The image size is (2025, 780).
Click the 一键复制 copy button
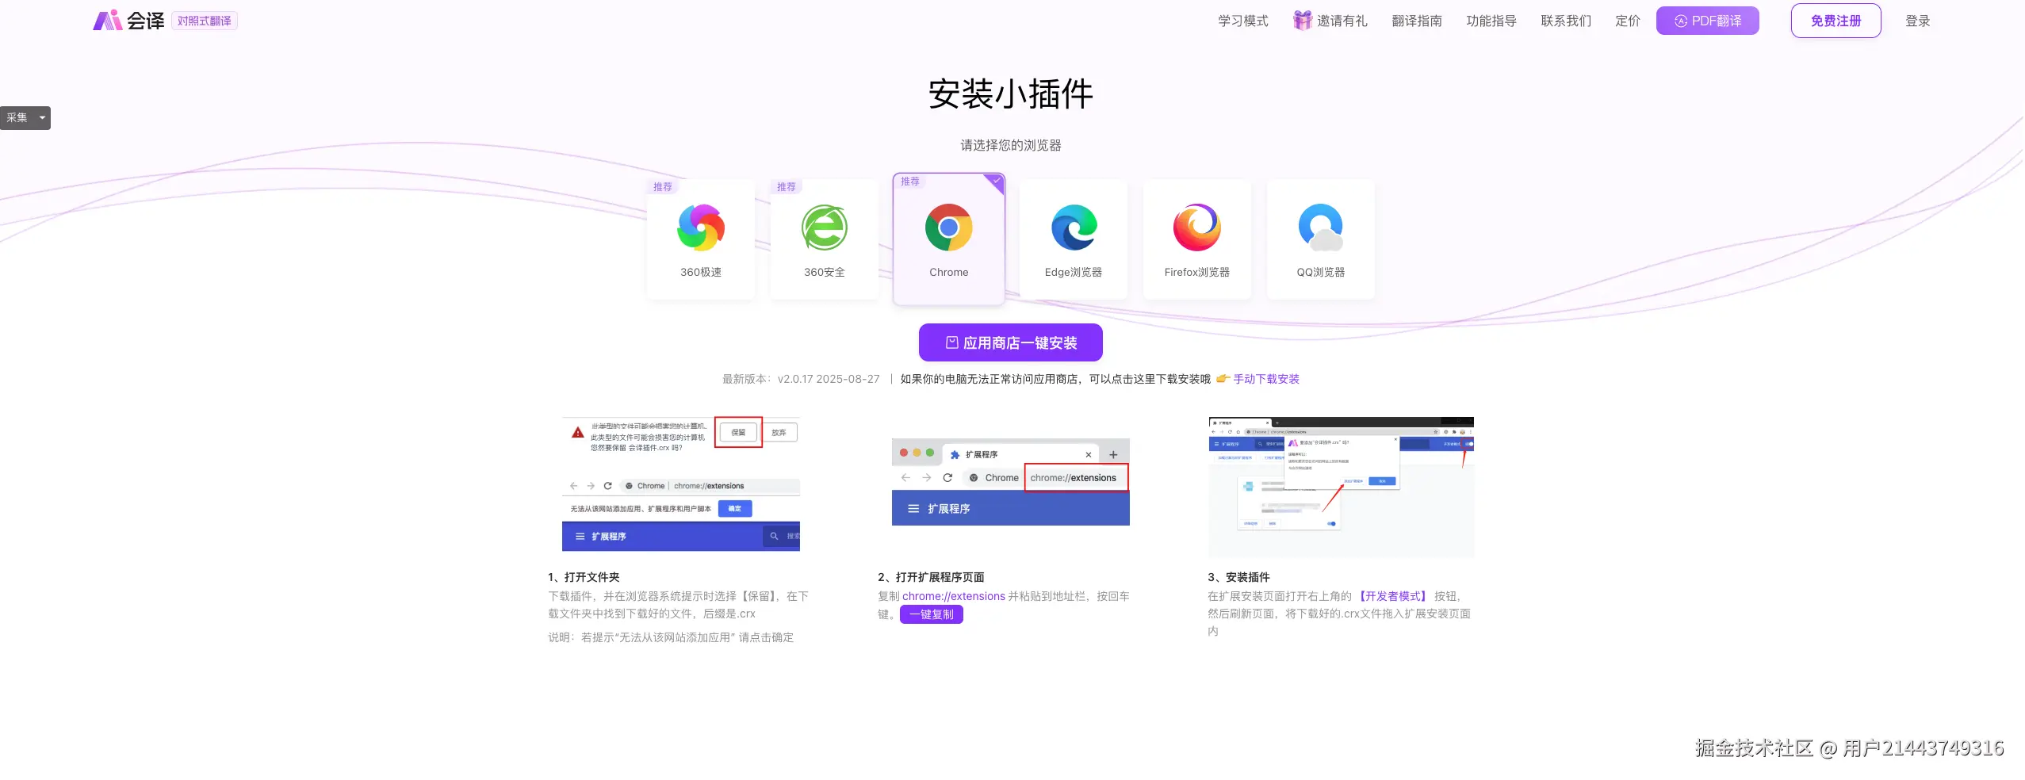[932, 614]
